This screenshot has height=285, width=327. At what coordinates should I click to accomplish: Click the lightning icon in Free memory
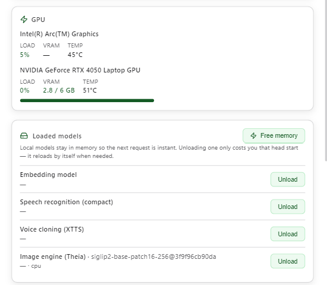[x=253, y=135]
